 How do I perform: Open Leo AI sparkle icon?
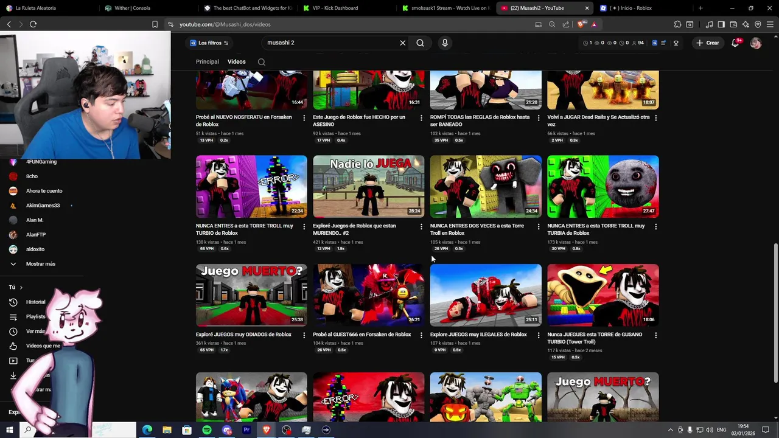746,24
